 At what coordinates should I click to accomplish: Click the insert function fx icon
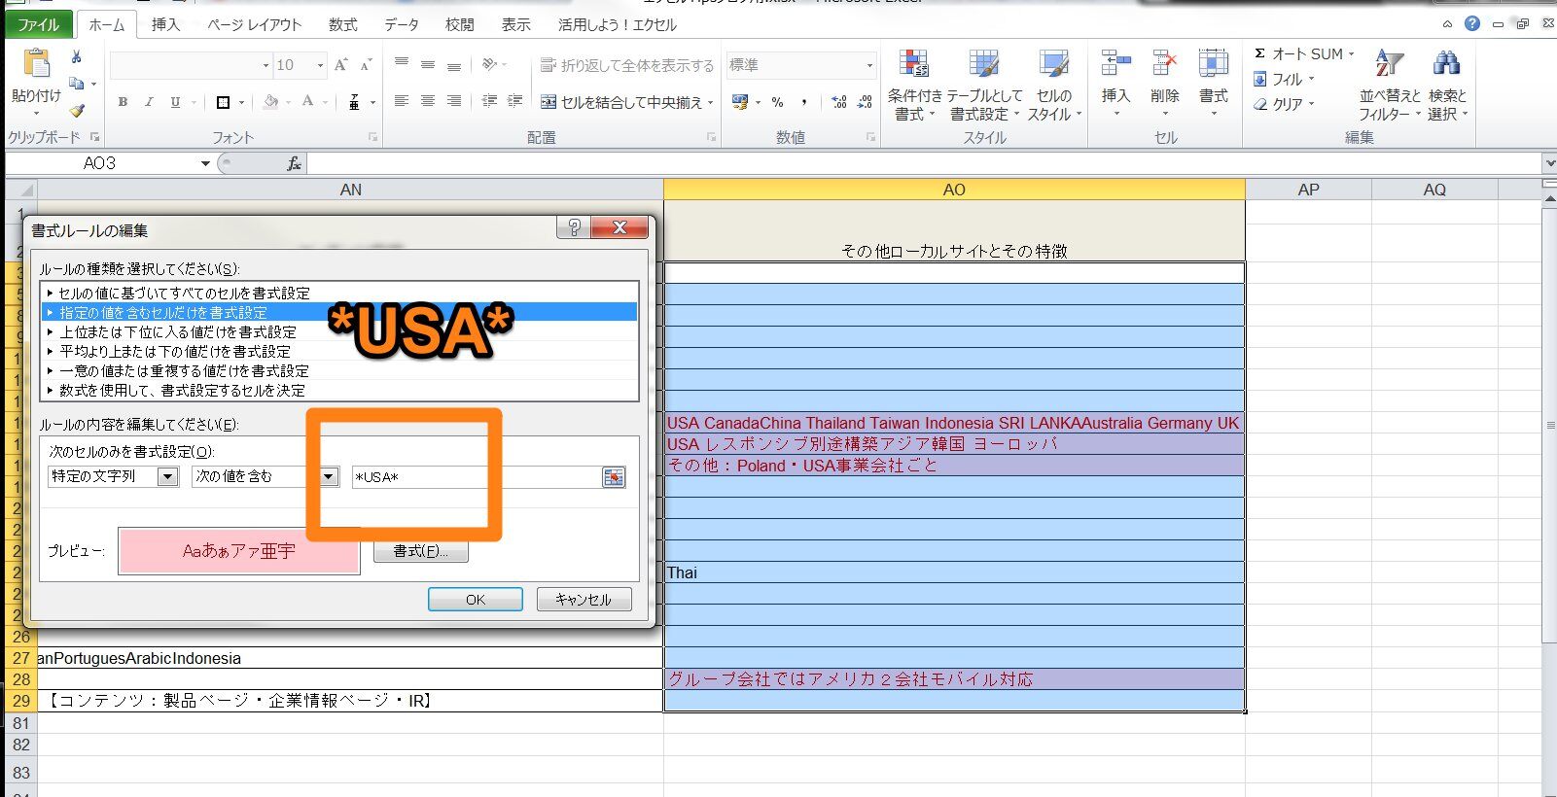294,163
